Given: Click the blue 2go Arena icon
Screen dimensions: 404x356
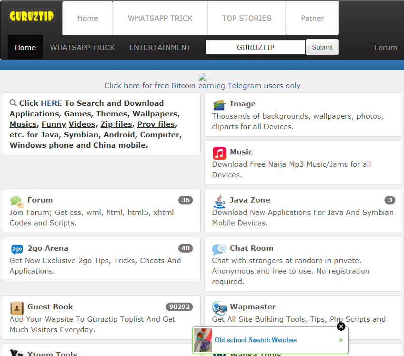Looking at the screenshot, I should pyautogui.click(x=17, y=249).
